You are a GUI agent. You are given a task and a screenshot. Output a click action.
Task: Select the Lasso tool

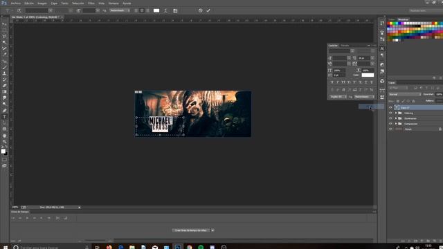pos(4,37)
